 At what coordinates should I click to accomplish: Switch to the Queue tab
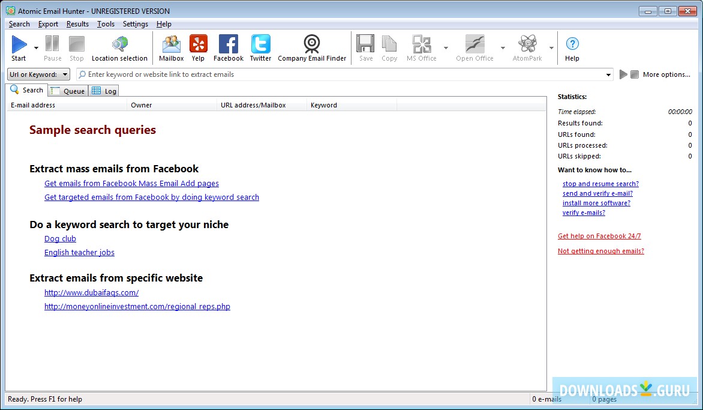coord(68,91)
